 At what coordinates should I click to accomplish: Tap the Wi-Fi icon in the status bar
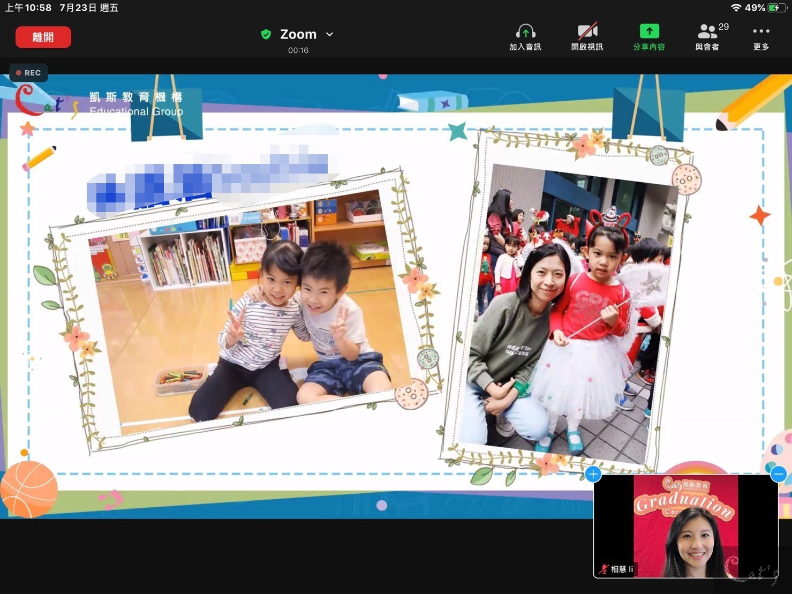point(736,7)
